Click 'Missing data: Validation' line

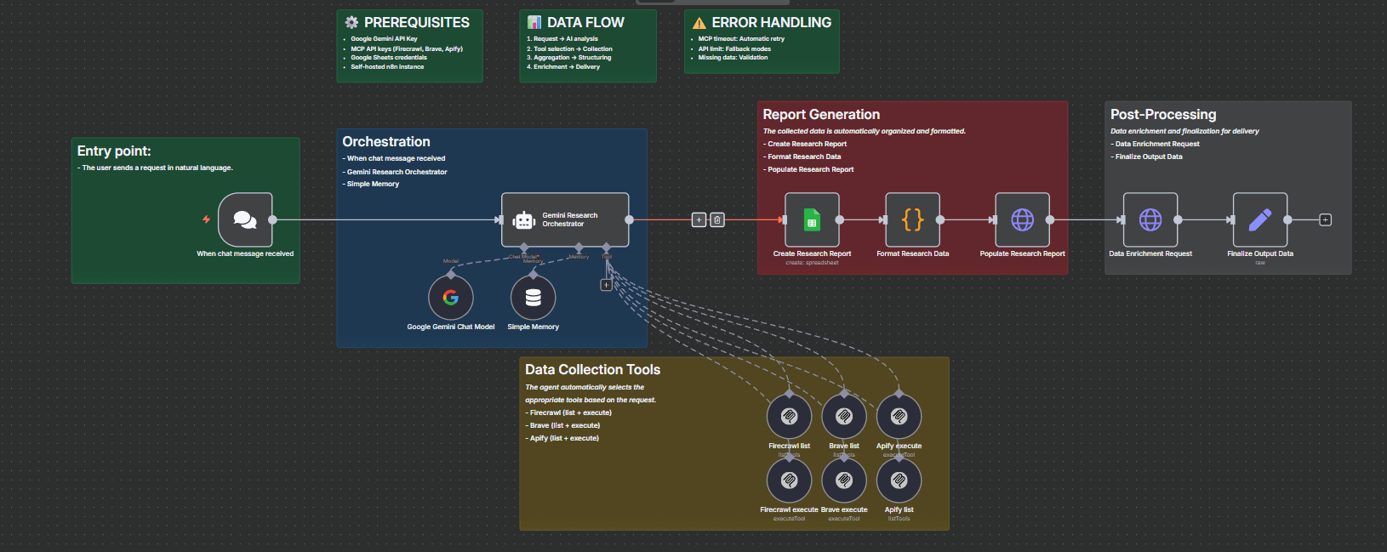pyautogui.click(x=733, y=58)
